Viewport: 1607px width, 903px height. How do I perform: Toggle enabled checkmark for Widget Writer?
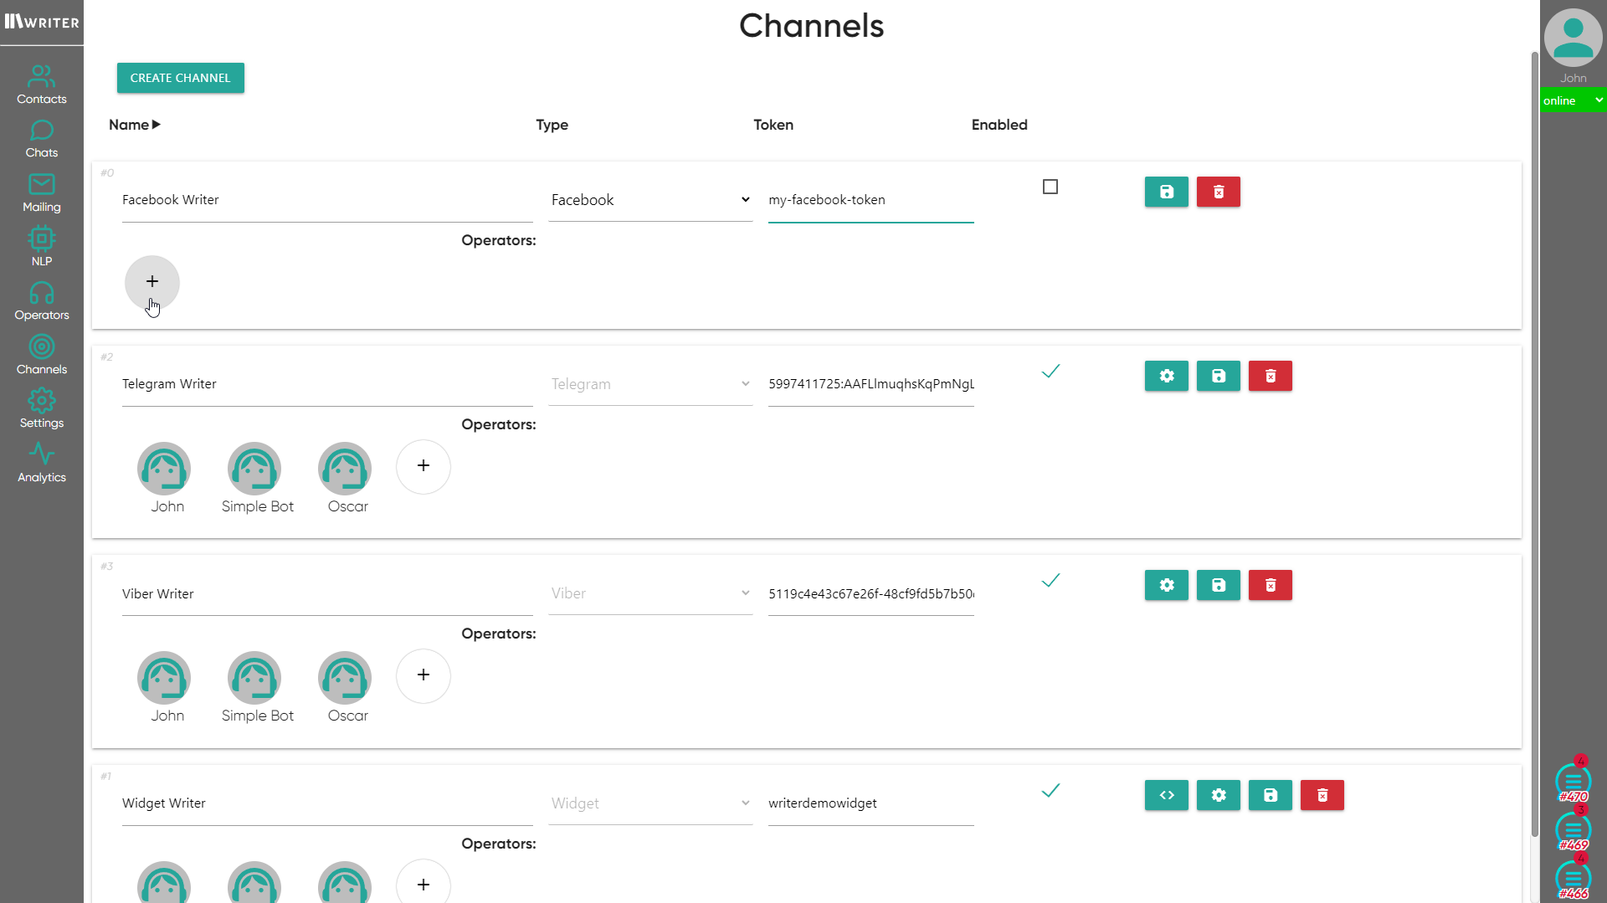pos(1050,790)
